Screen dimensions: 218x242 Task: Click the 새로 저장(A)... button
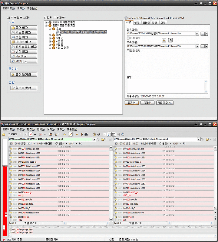pyautogui.click(x=165, y=103)
